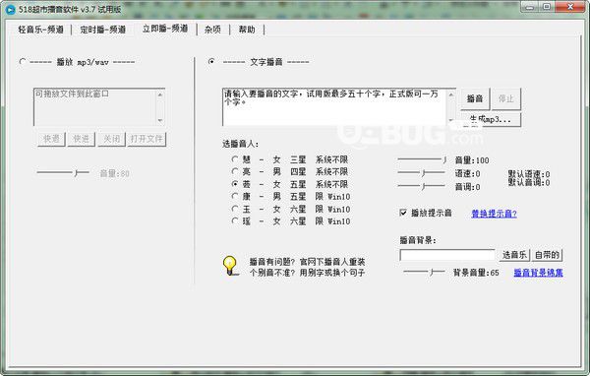Close the 518超市播音软件 window
The image size is (590, 376).
point(570,7)
